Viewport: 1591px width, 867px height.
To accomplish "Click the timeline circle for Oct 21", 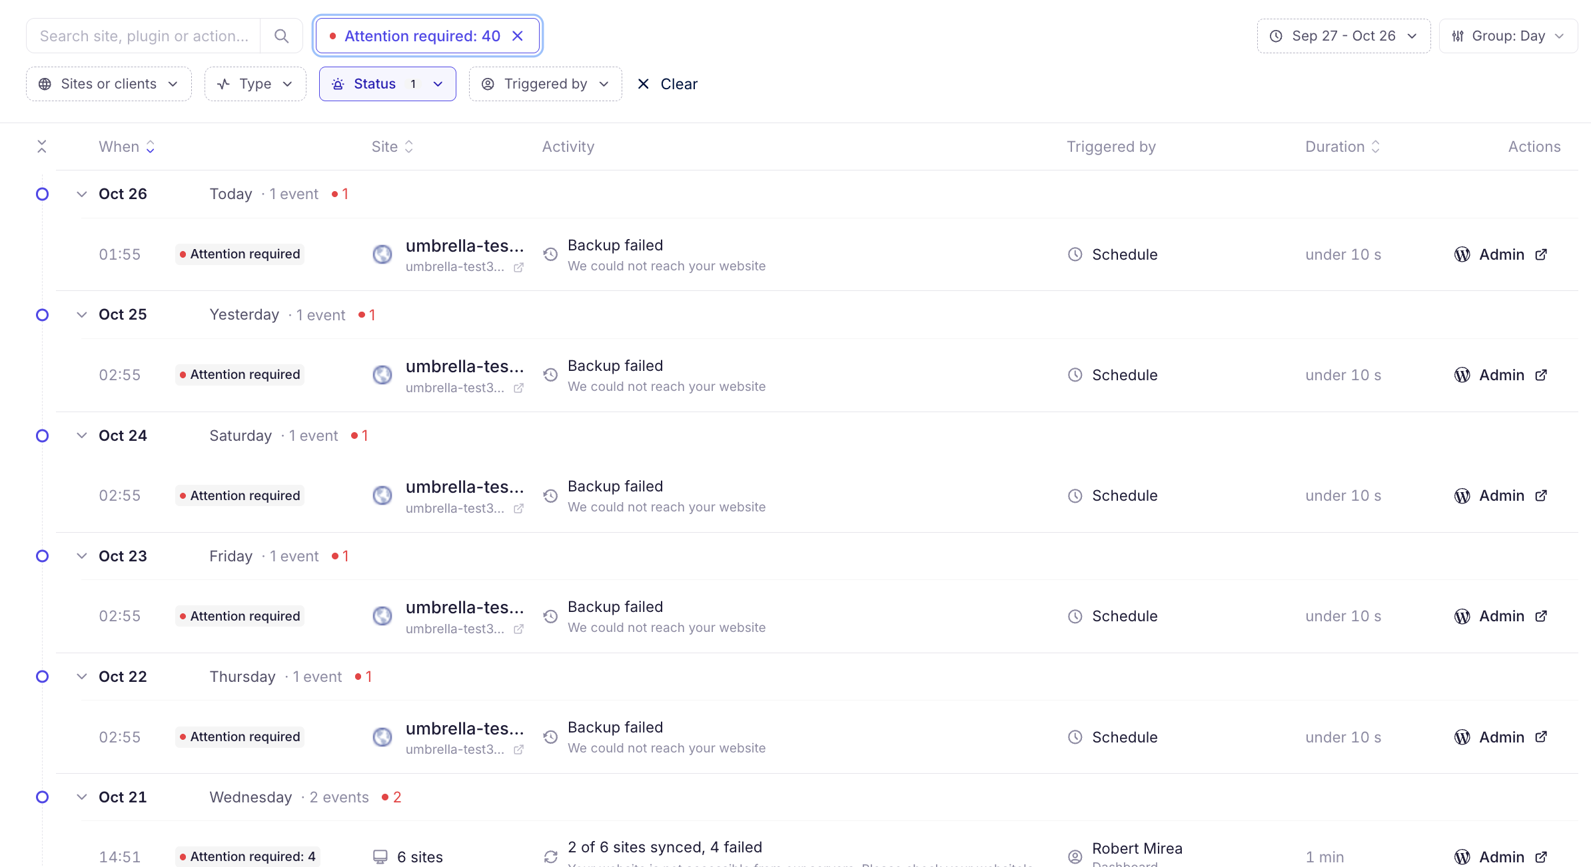I will [42, 797].
